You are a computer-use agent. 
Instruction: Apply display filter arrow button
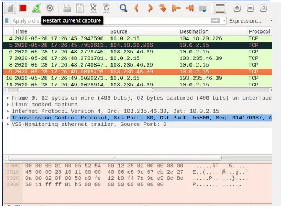coord(215,20)
